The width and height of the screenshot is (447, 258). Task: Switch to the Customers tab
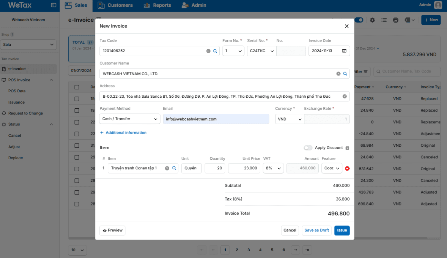click(x=115, y=5)
